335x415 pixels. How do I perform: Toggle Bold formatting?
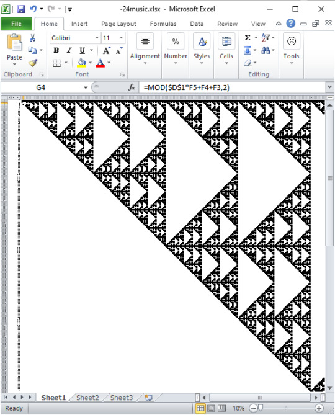point(56,50)
